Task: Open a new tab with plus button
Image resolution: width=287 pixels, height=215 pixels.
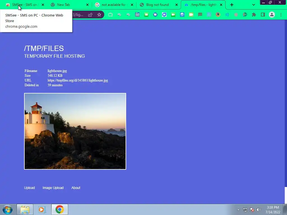Action: coord(232,5)
